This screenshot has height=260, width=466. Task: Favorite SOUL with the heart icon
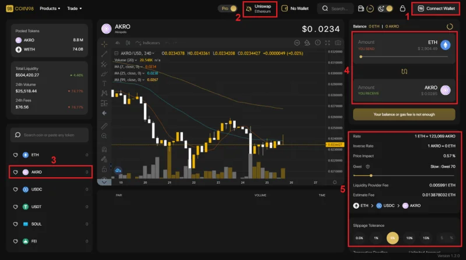click(x=16, y=224)
